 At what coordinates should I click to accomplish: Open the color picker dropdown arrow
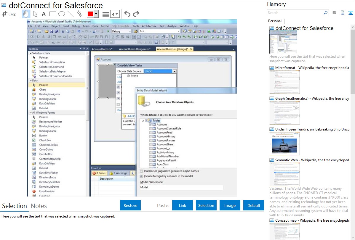coord(96,14)
